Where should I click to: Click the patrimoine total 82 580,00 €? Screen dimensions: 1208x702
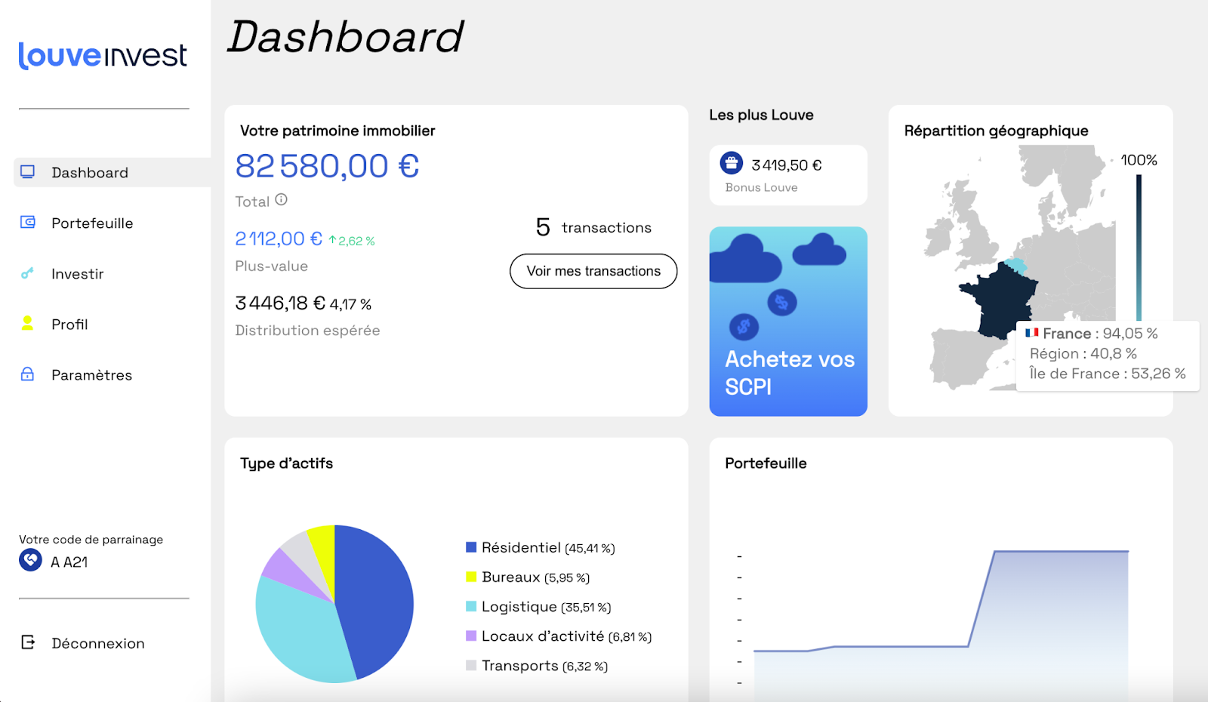pos(327,166)
